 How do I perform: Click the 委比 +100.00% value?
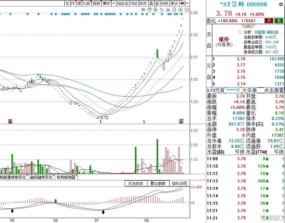(x=228, y=21)
